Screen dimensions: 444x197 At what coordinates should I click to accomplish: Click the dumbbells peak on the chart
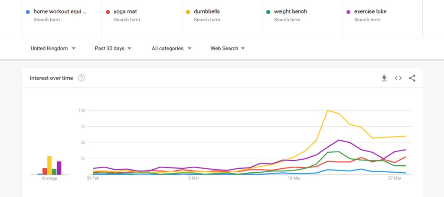328,110
